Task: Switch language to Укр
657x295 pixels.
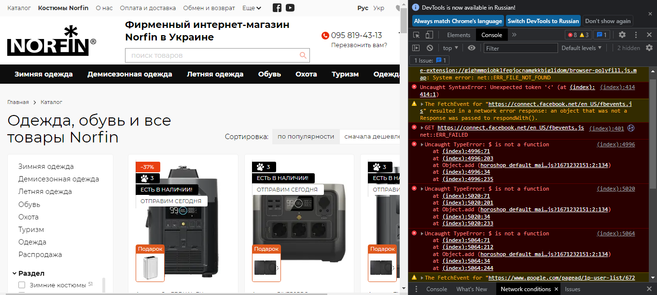Action: (379, 8)
